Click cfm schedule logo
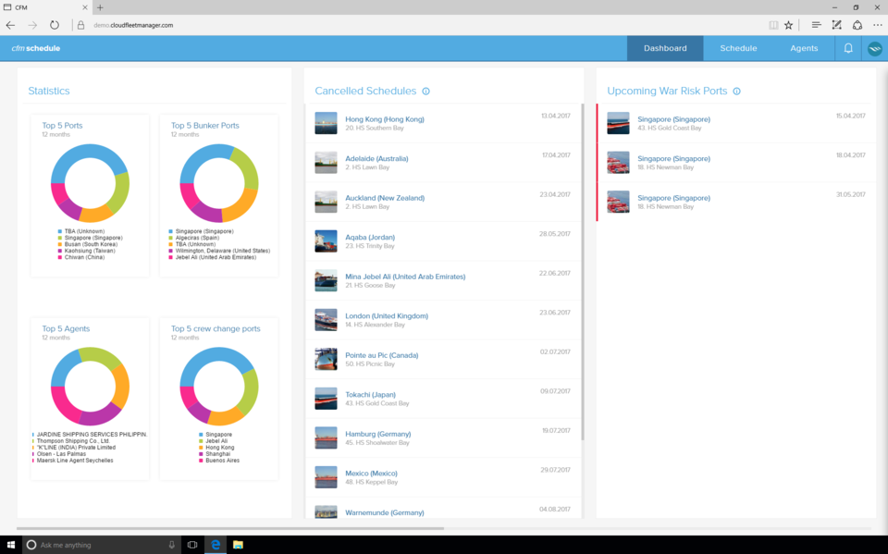 tap(35, 48)
